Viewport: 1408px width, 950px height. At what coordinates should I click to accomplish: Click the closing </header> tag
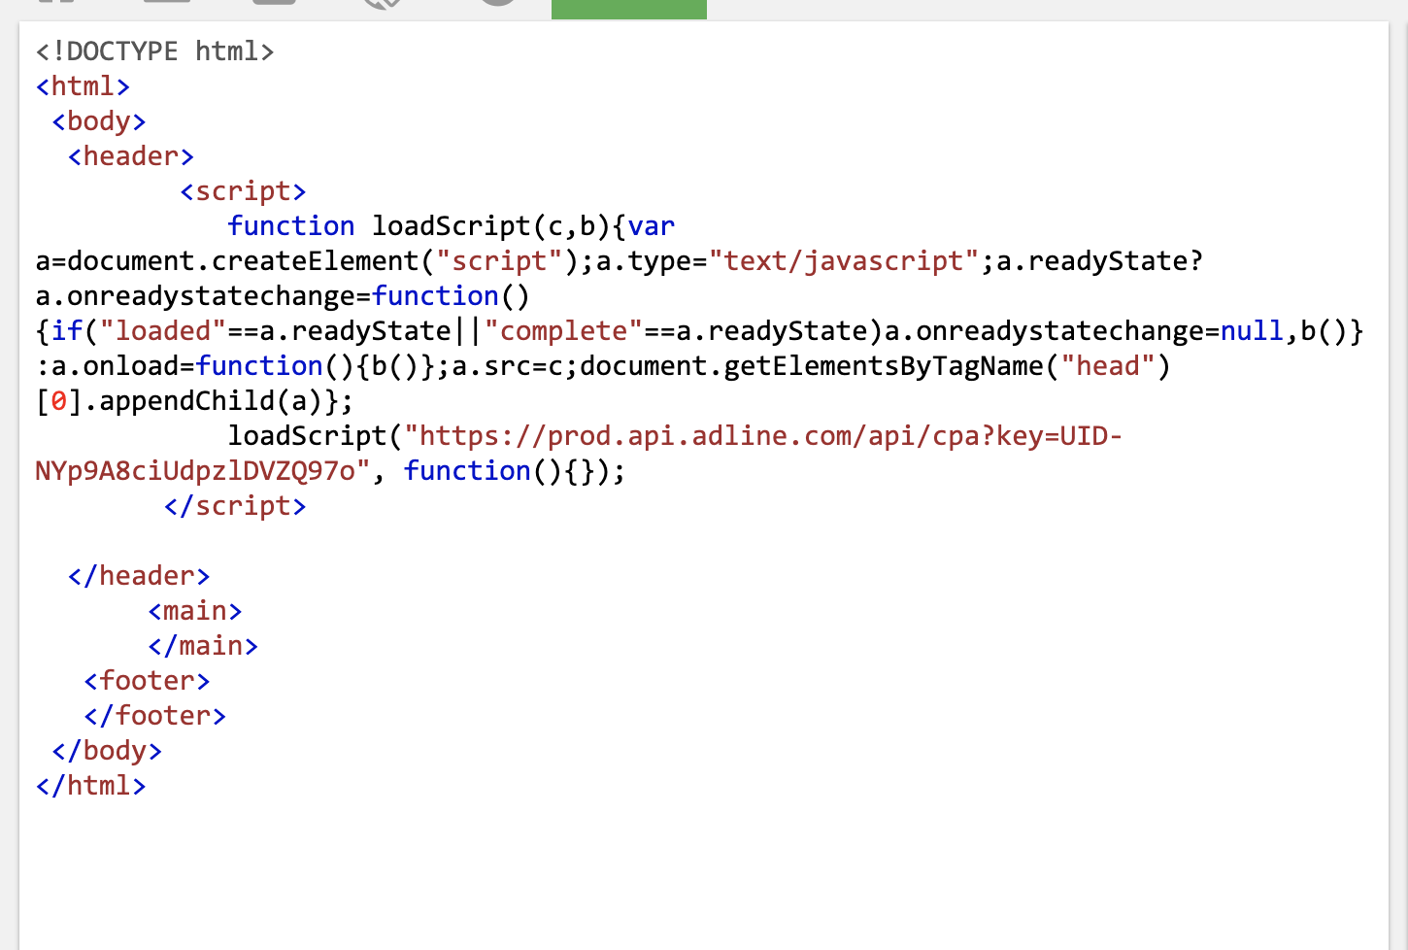point(139,576)
